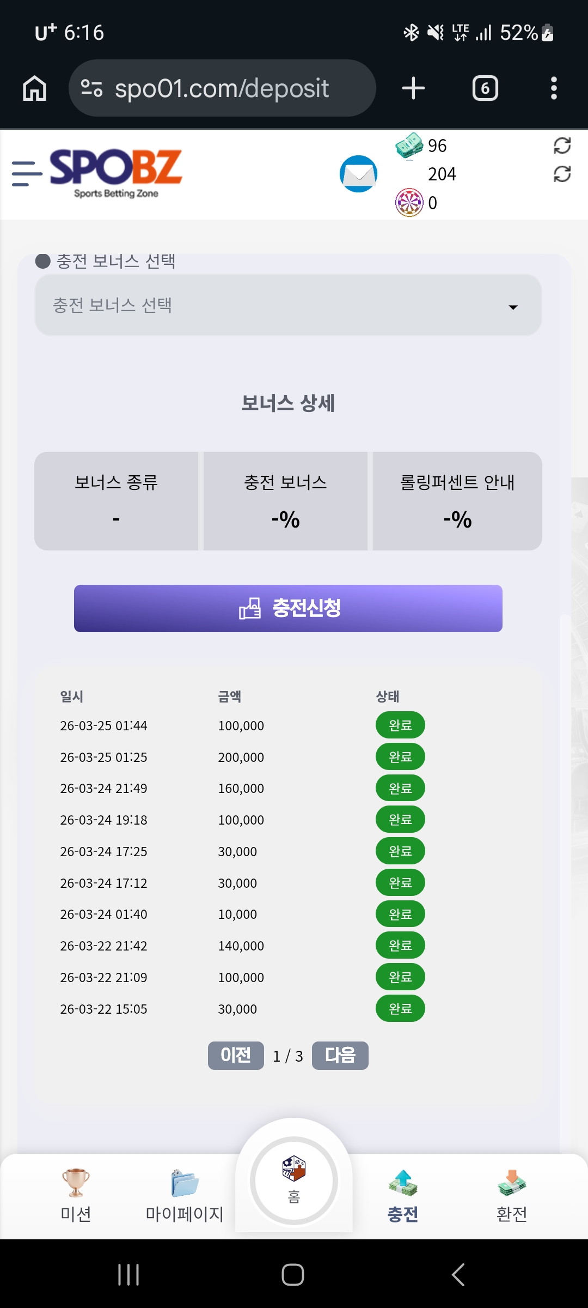Open the 미션 tab
588x1308 pixels.
pyautogui.click(x=76, y=1196)
